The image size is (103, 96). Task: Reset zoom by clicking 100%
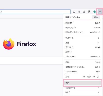tap(89, 77)
